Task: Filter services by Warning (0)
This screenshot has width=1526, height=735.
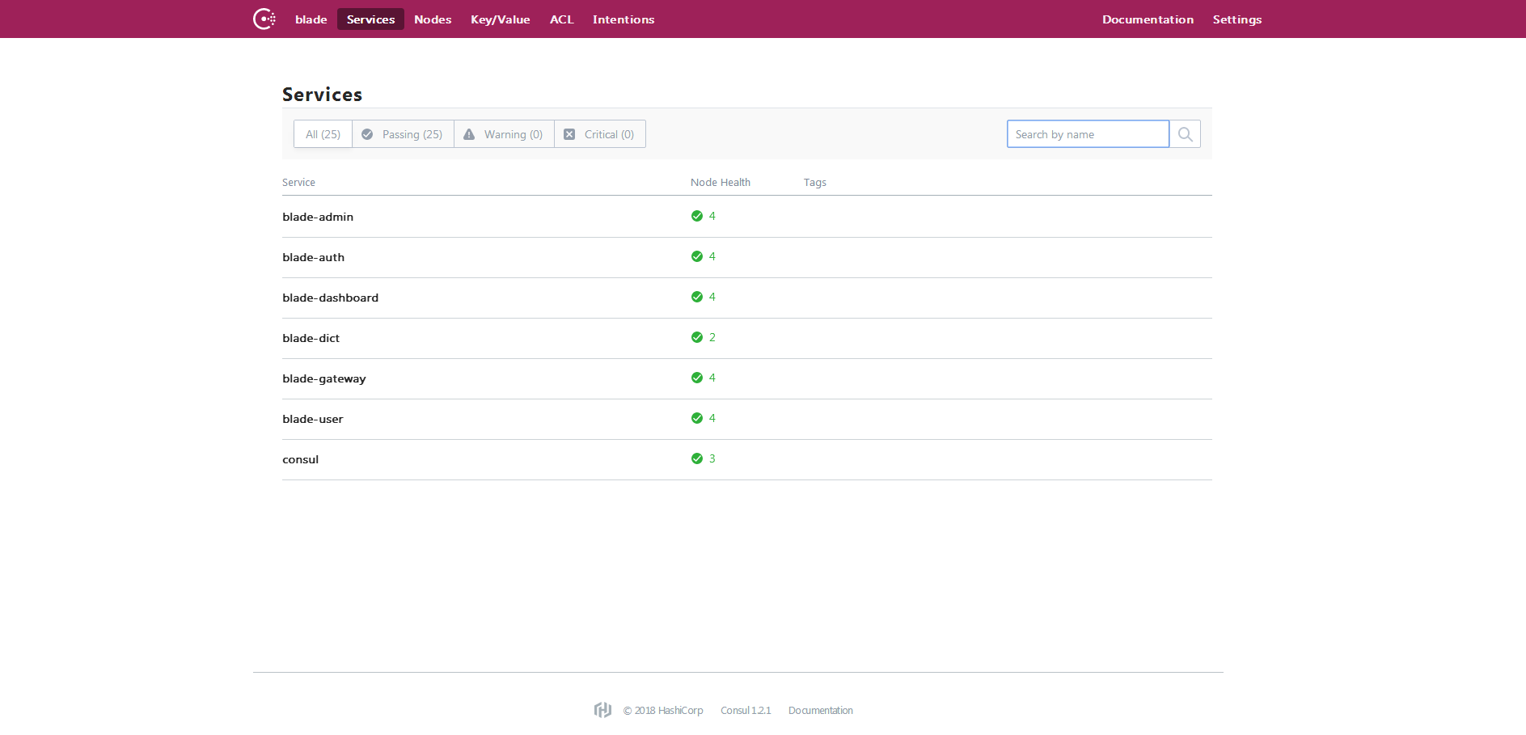Action: 504,134
